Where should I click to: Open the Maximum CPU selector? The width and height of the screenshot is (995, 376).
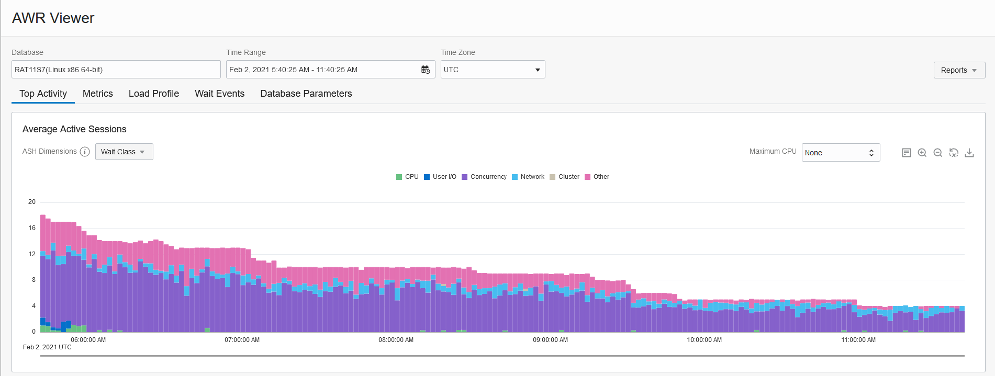pos(841,153)
